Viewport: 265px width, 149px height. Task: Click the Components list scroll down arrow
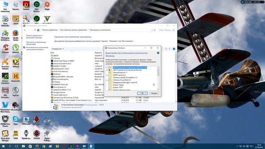point(158,89)
